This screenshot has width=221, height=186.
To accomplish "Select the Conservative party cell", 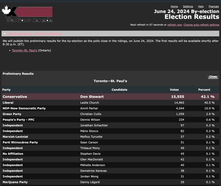I will coord(15,97).
